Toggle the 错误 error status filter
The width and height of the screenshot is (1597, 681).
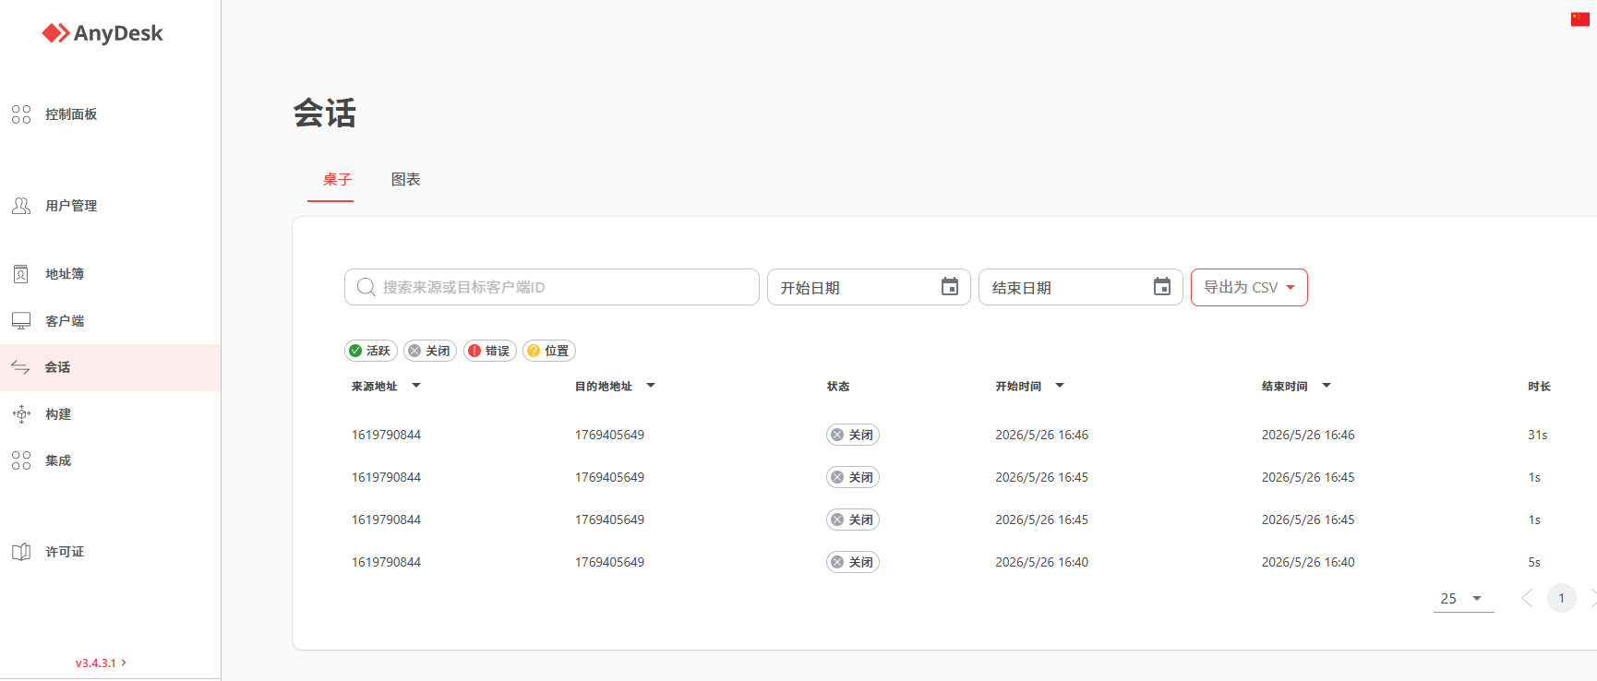pyautogui.click(x=490, y=351)
